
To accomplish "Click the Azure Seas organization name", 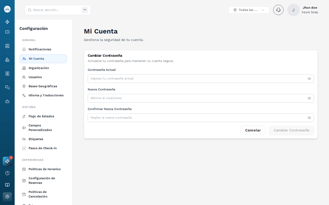I will click(310, 12).
